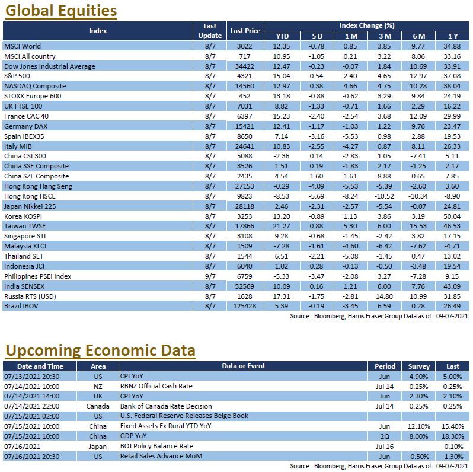This screenshot has height=472, width=473.
Task: Select the MSCI World row label
Action: pos(23,46)
